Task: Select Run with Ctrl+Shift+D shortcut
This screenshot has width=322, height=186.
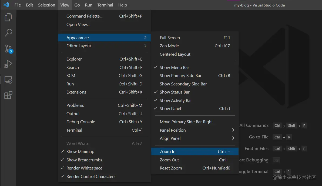Action: (104, 84)
